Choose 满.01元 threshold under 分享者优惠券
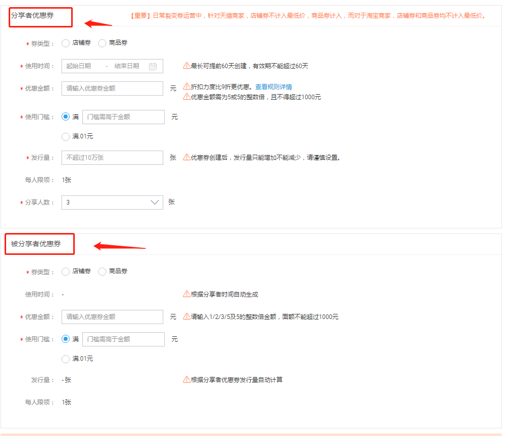Screen dimensions: 508x436 [x=66, y=136]
